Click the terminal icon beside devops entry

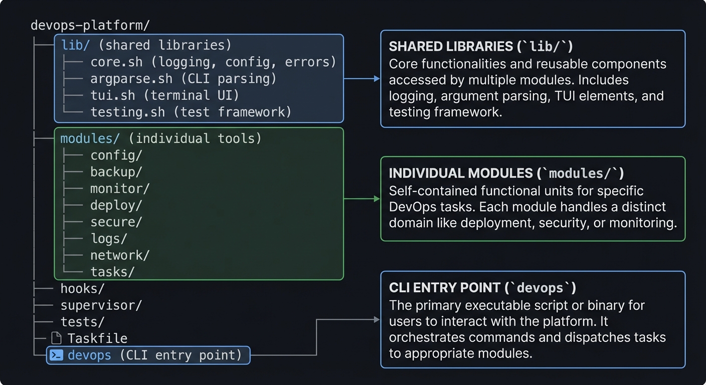point(55,355)
